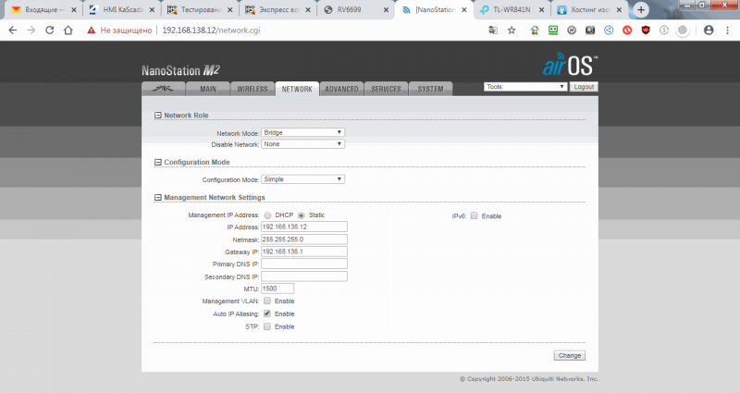Click the Gateway IP field
Viewport: 740px width, 393px height.
click(304, 252)
